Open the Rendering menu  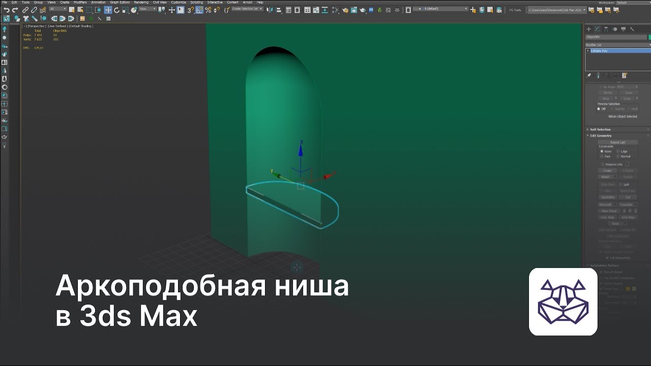point(141,2)
